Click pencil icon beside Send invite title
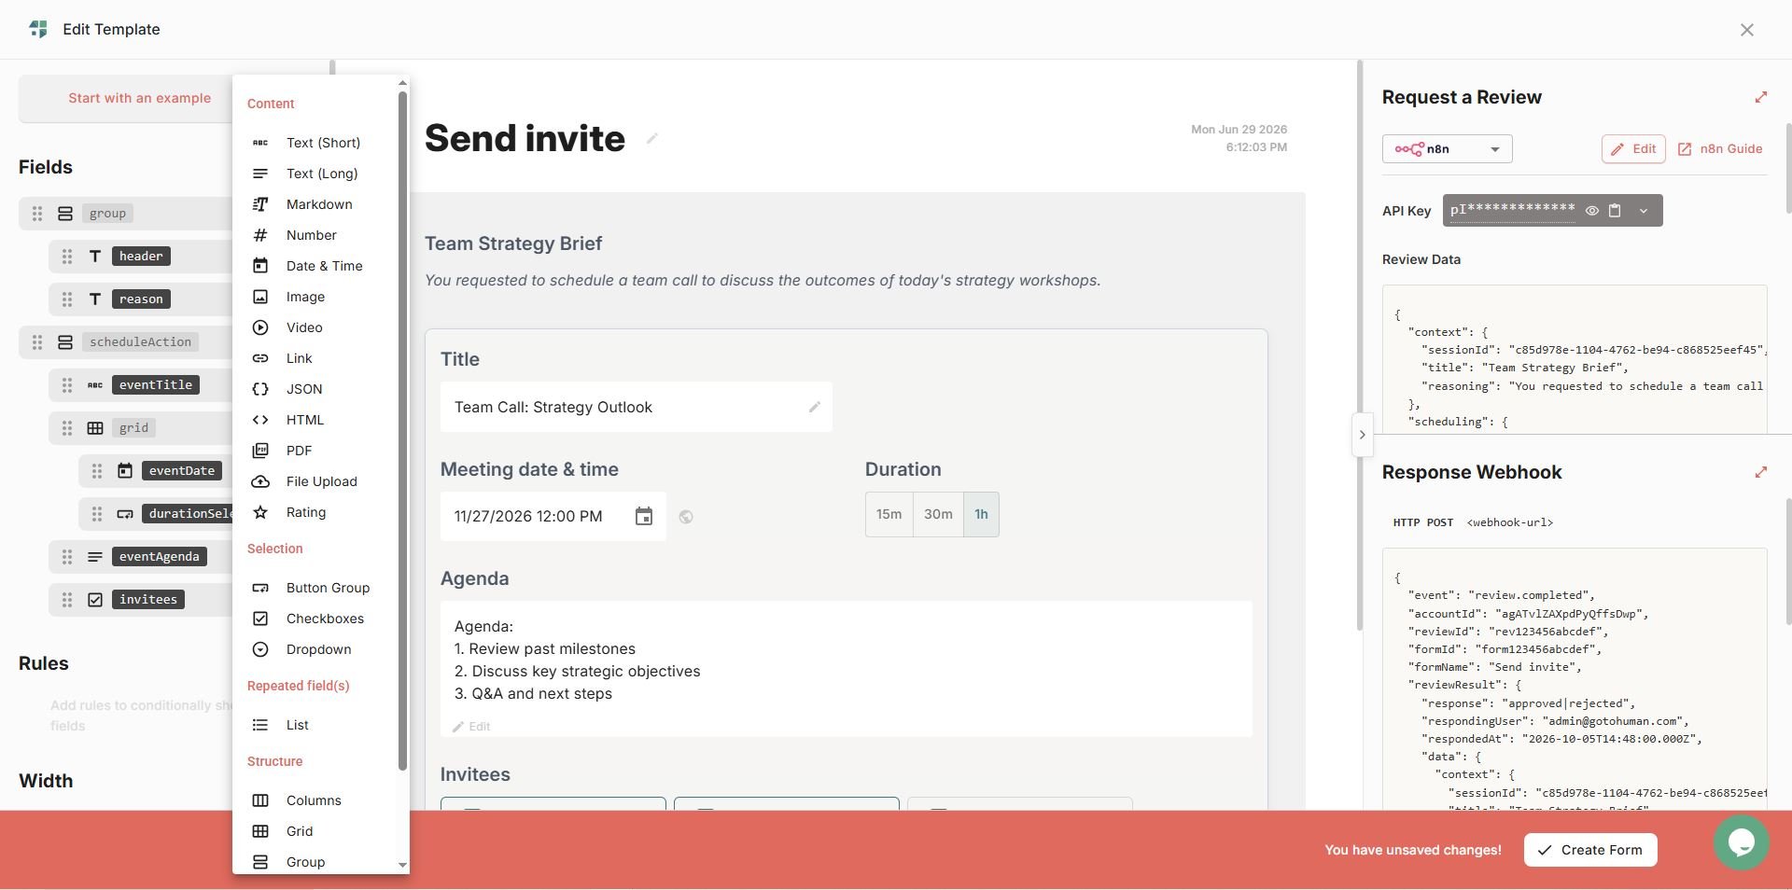This screenshot has width=1792, height=890. coord(652,139)
